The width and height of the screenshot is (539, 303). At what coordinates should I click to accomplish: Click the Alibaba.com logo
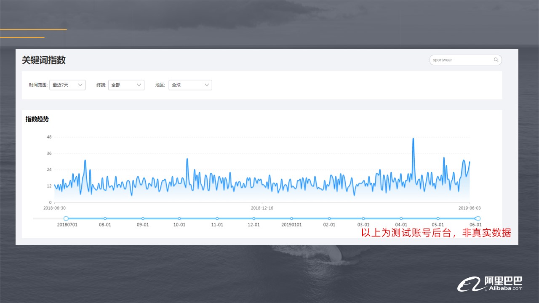490,284
